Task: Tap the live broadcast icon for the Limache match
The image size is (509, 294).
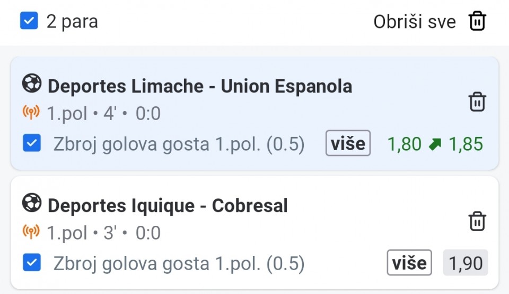Action: click(31, 112)
